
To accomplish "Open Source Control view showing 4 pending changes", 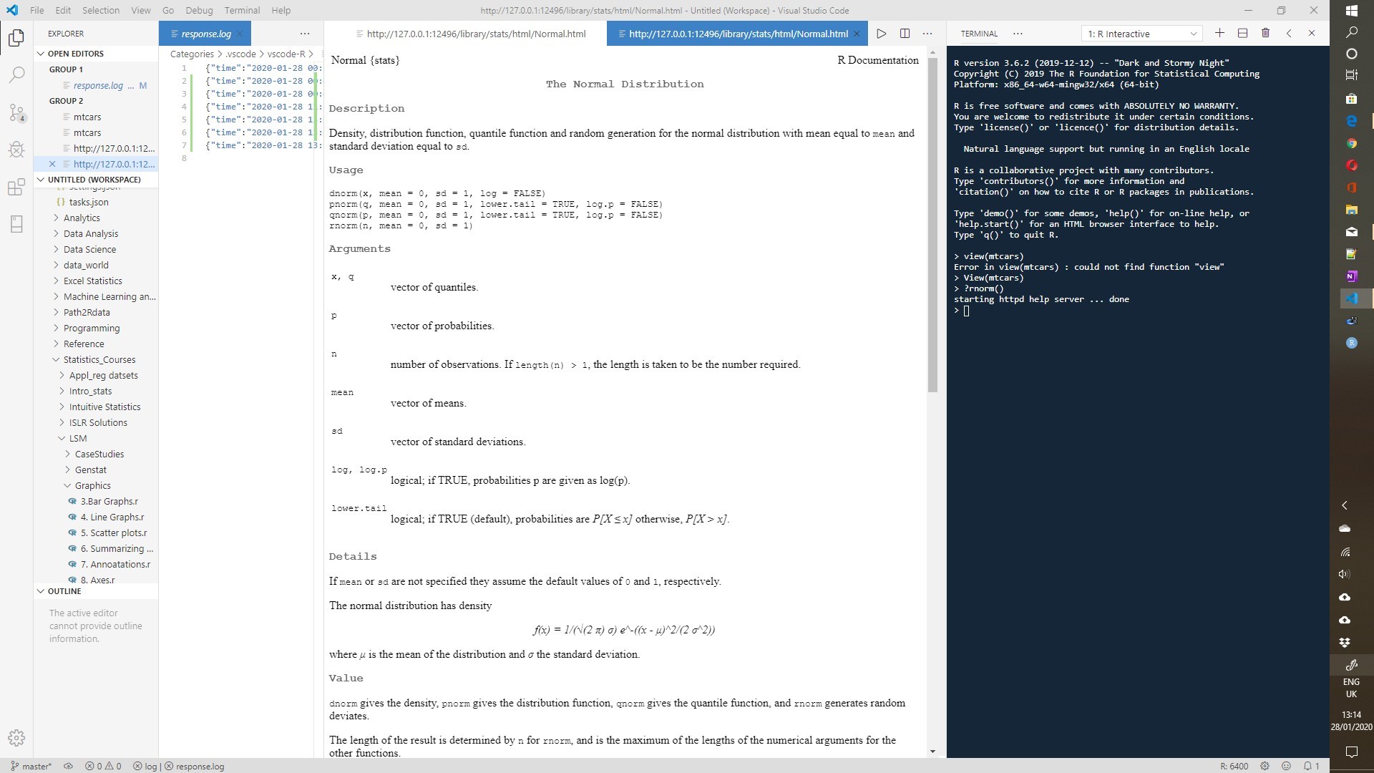I will [x=16, y=112].
